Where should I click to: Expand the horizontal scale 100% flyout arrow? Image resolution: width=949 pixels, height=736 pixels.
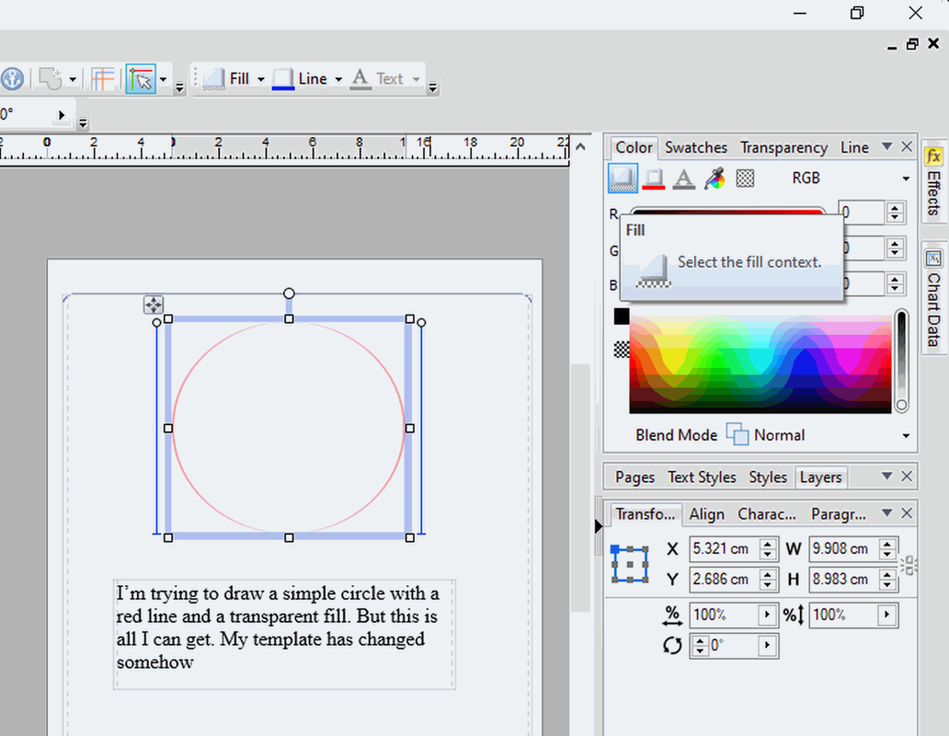pyautogui.click(x=767, y=615)
